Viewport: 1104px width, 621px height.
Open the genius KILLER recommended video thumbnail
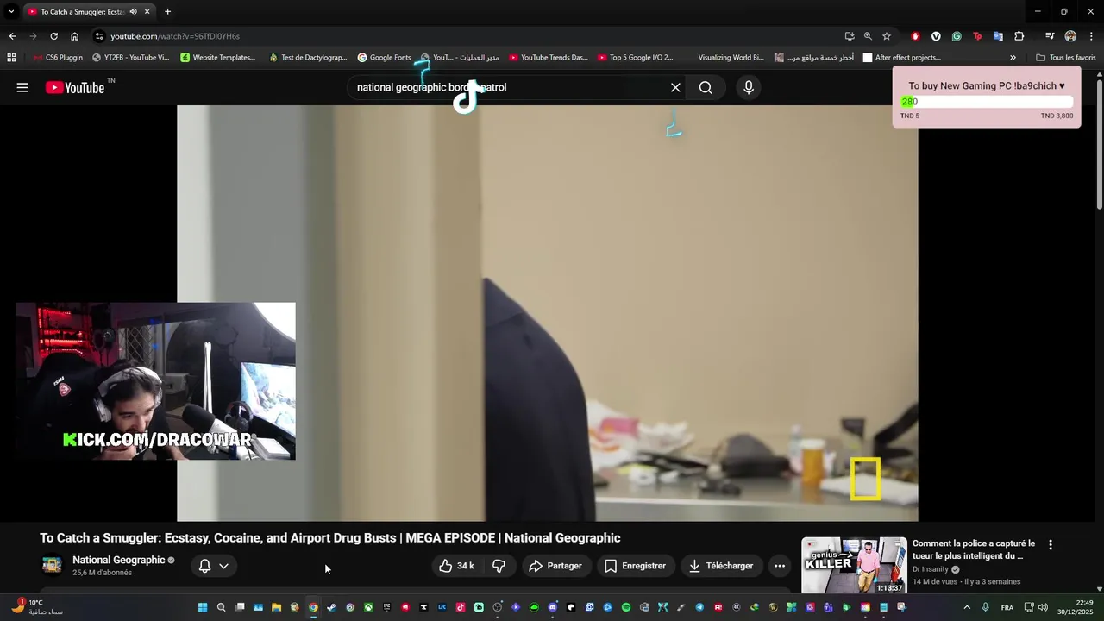854,565
